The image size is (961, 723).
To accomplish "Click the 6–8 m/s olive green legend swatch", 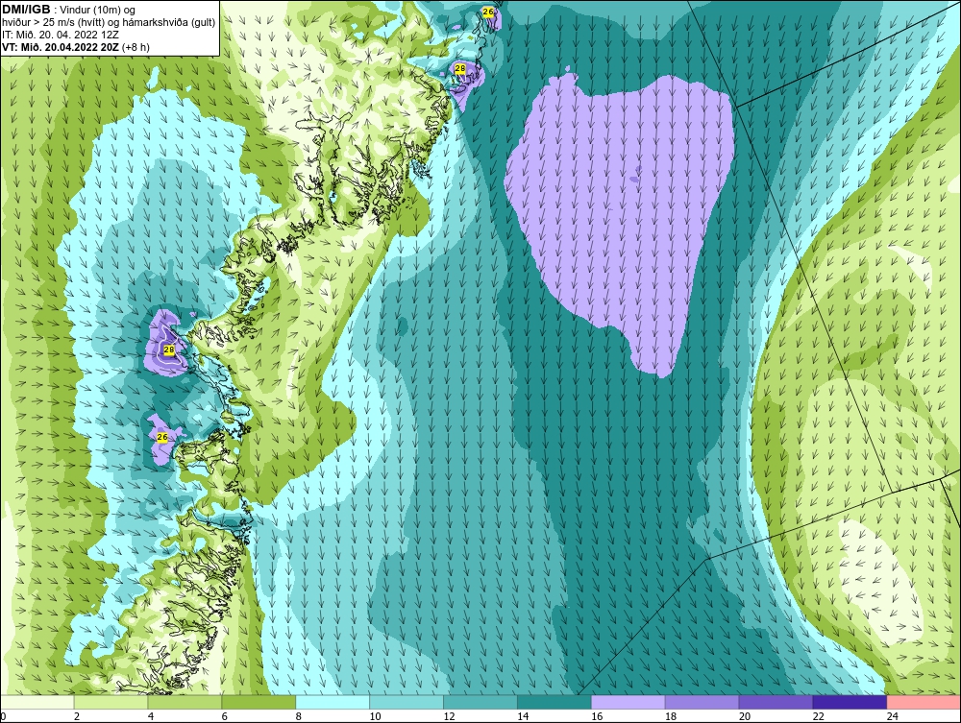I will pyautogui.click(x=259, y=702).
